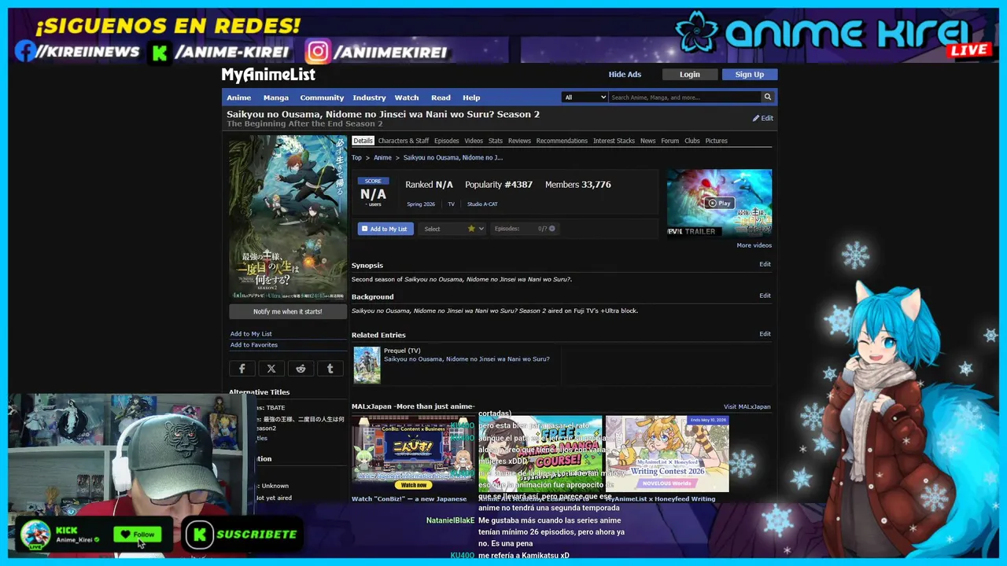
Task: Click the Sign Up button
Action: (x=749, y=75)
